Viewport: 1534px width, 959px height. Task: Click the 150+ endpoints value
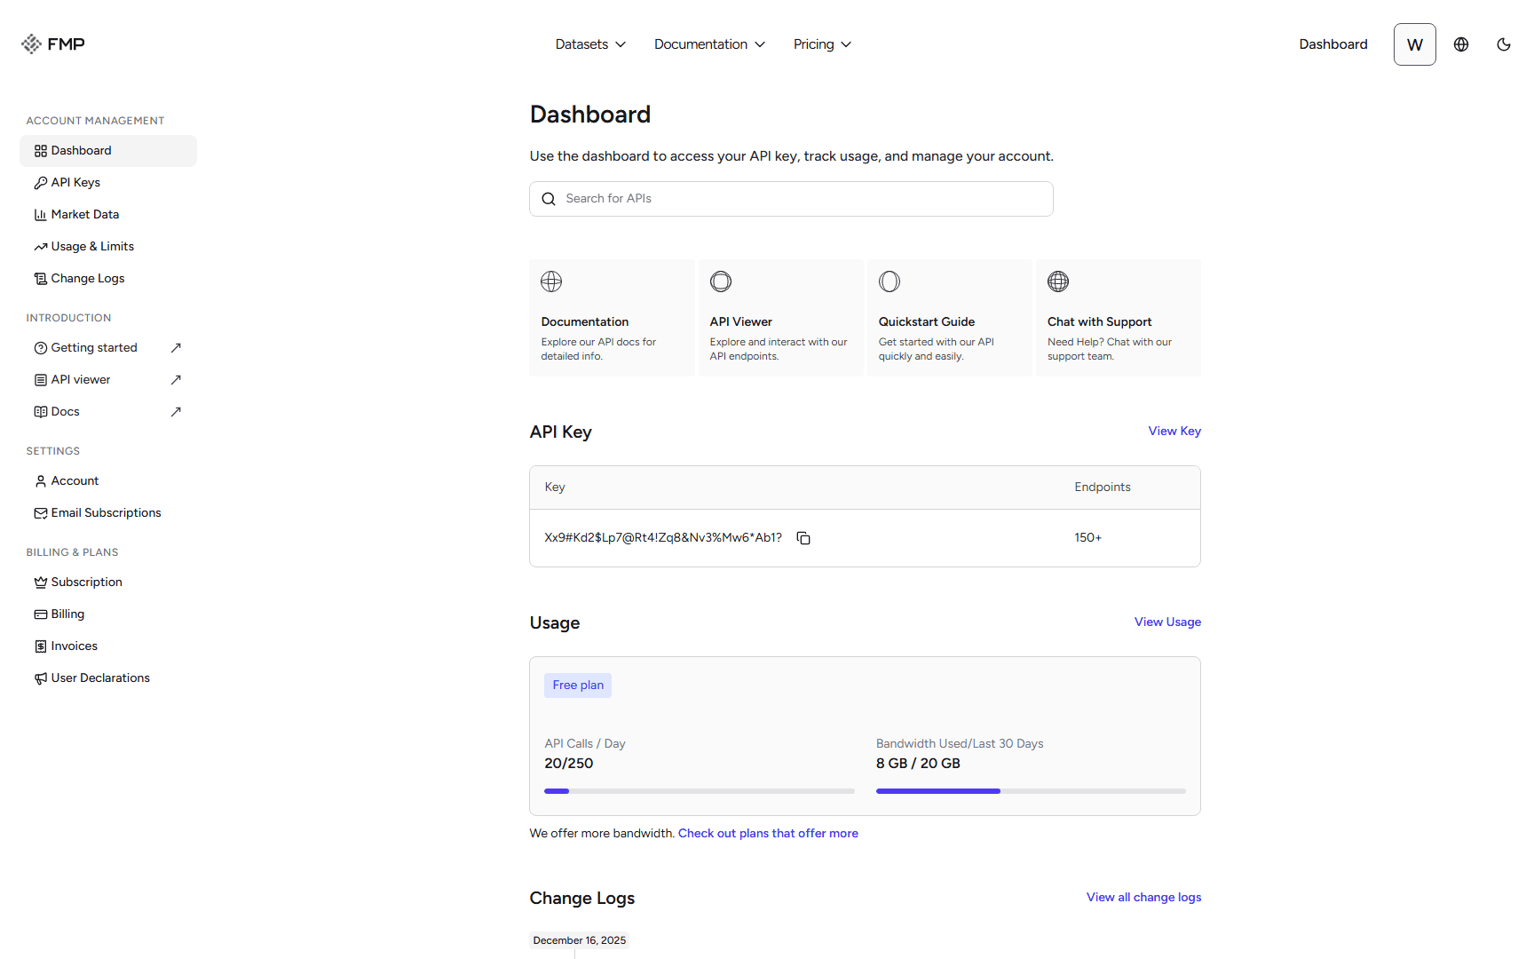1087,538
